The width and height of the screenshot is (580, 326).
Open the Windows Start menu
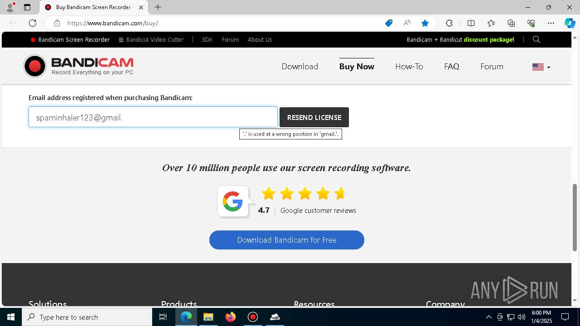coord(11,317)
